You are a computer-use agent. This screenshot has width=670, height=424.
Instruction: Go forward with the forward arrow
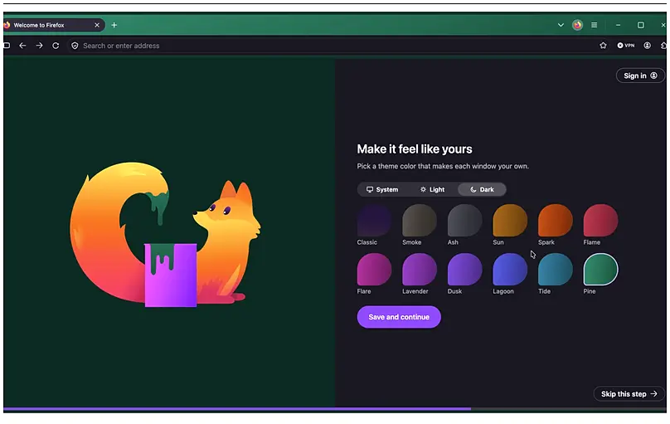(x=39, y=46)
